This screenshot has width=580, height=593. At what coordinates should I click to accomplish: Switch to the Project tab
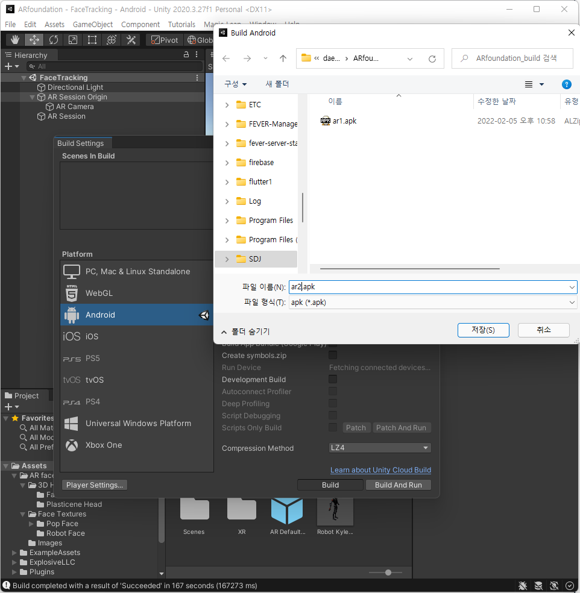[x=22, y=395]
